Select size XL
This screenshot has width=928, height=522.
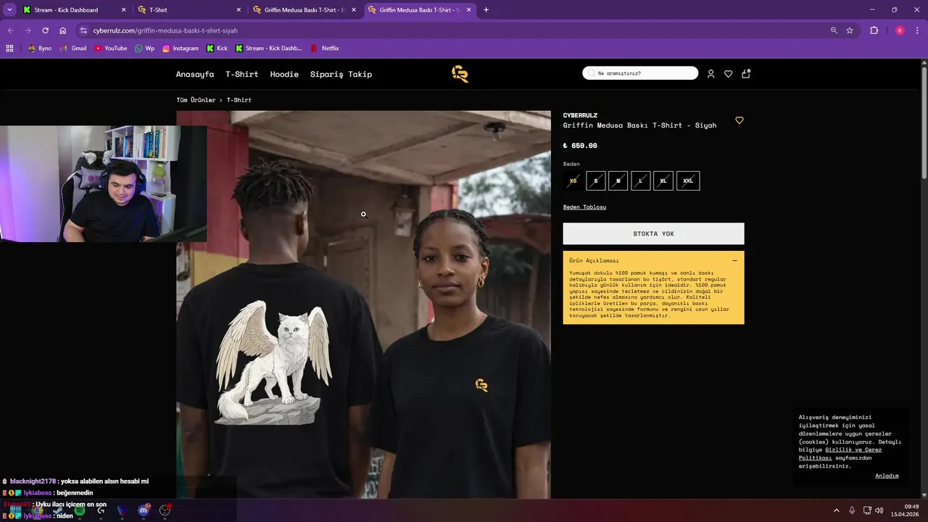[663, 181]
